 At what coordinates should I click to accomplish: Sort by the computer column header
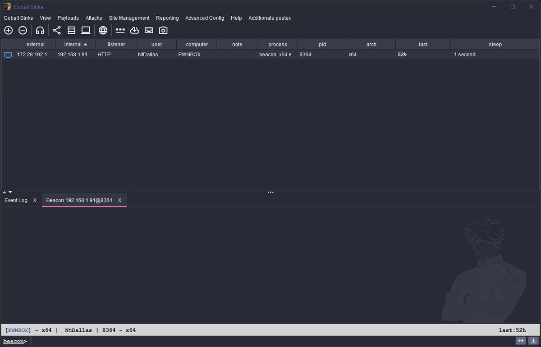click(x=197, y=44)
